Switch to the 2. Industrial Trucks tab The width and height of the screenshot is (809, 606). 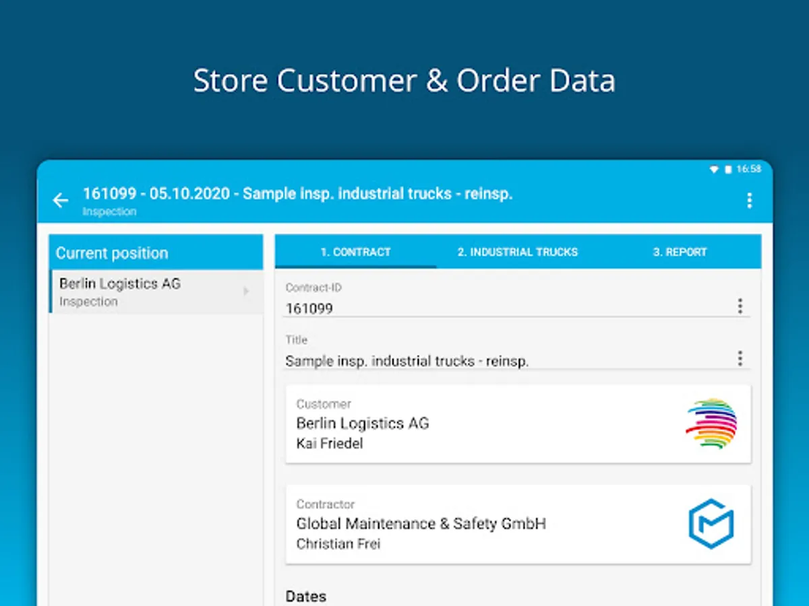518,252
